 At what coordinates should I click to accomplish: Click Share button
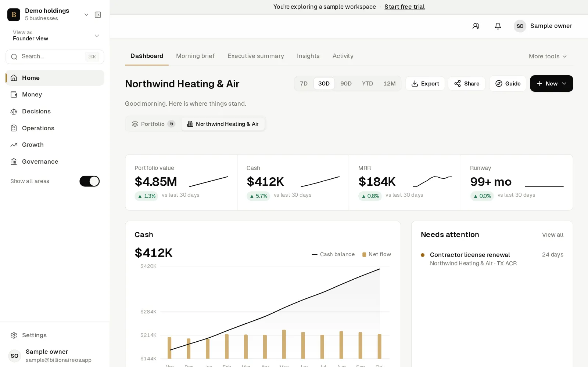(467, 84)
